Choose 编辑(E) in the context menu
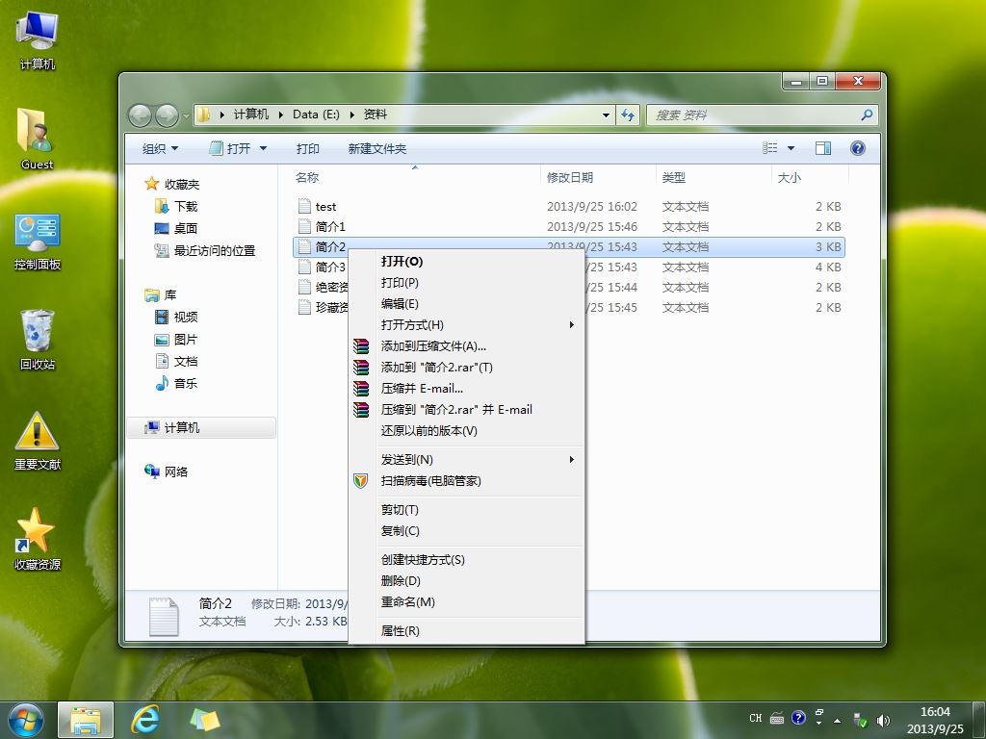This screenshot has width=986, height=739. click(x=466, y=303)
